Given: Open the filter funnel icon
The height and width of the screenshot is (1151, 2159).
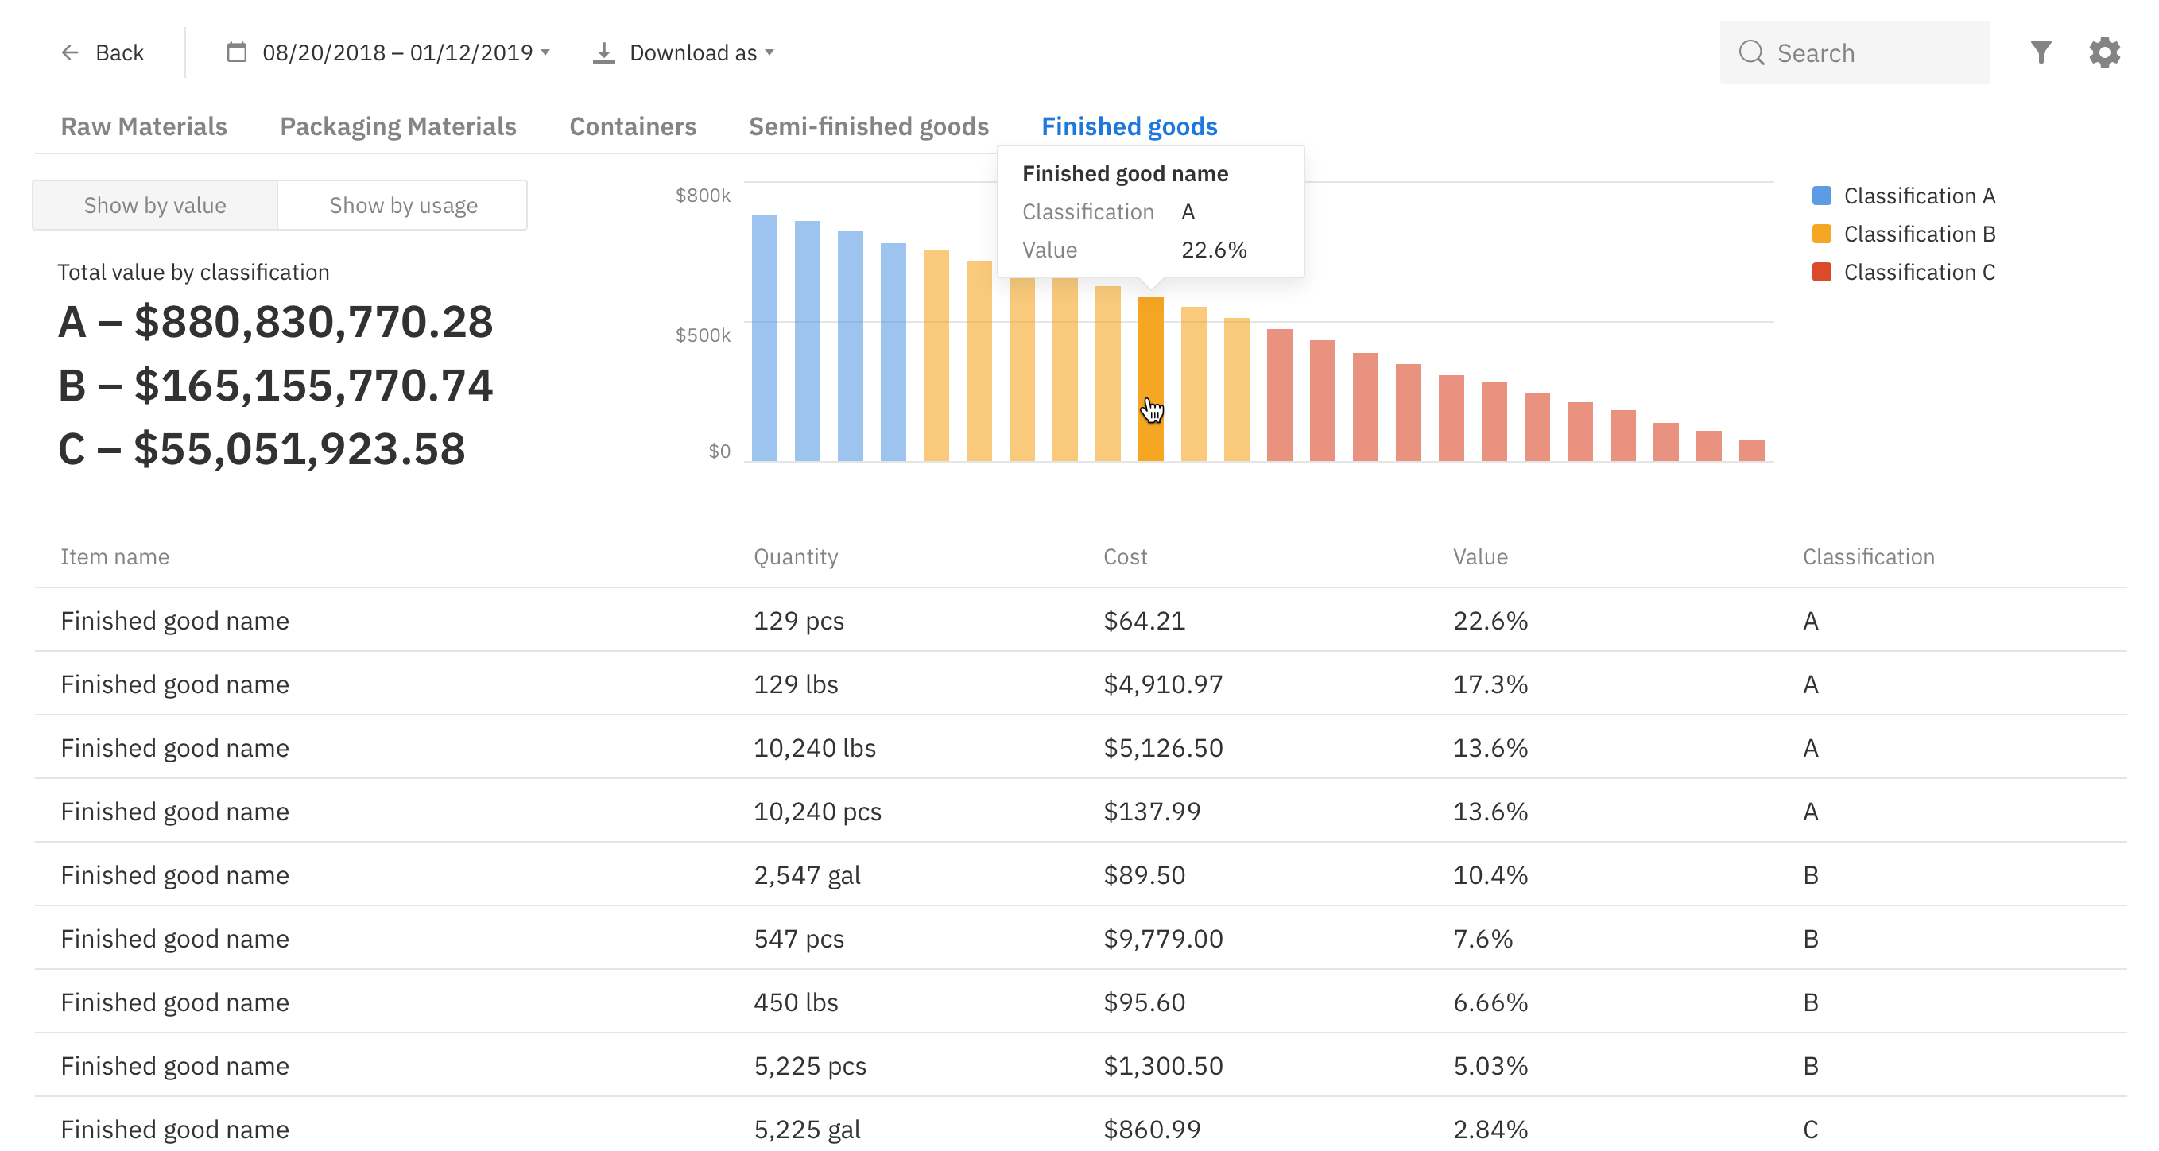Looking at the screenshot, I should 2041,52.
